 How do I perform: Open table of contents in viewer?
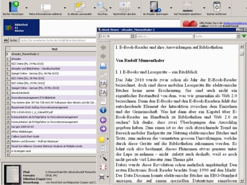click(103, 101)
